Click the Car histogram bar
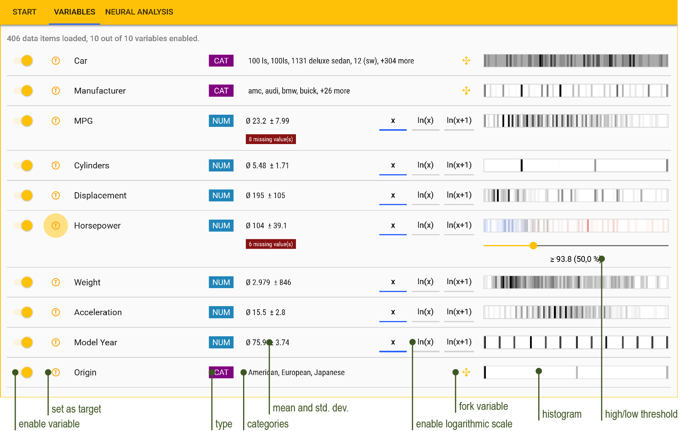Image resolution: width=687 pixels, height=431 pixels. pyautogui.click(x=576, y=61)
